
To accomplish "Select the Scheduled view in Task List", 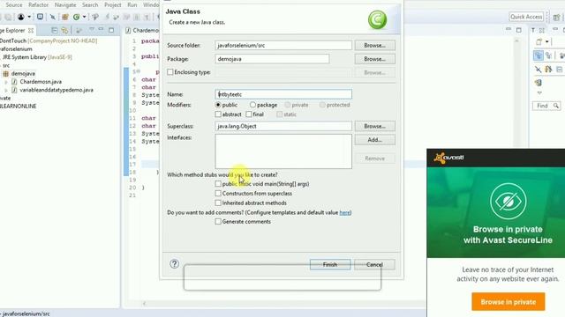I will (548, 55).
